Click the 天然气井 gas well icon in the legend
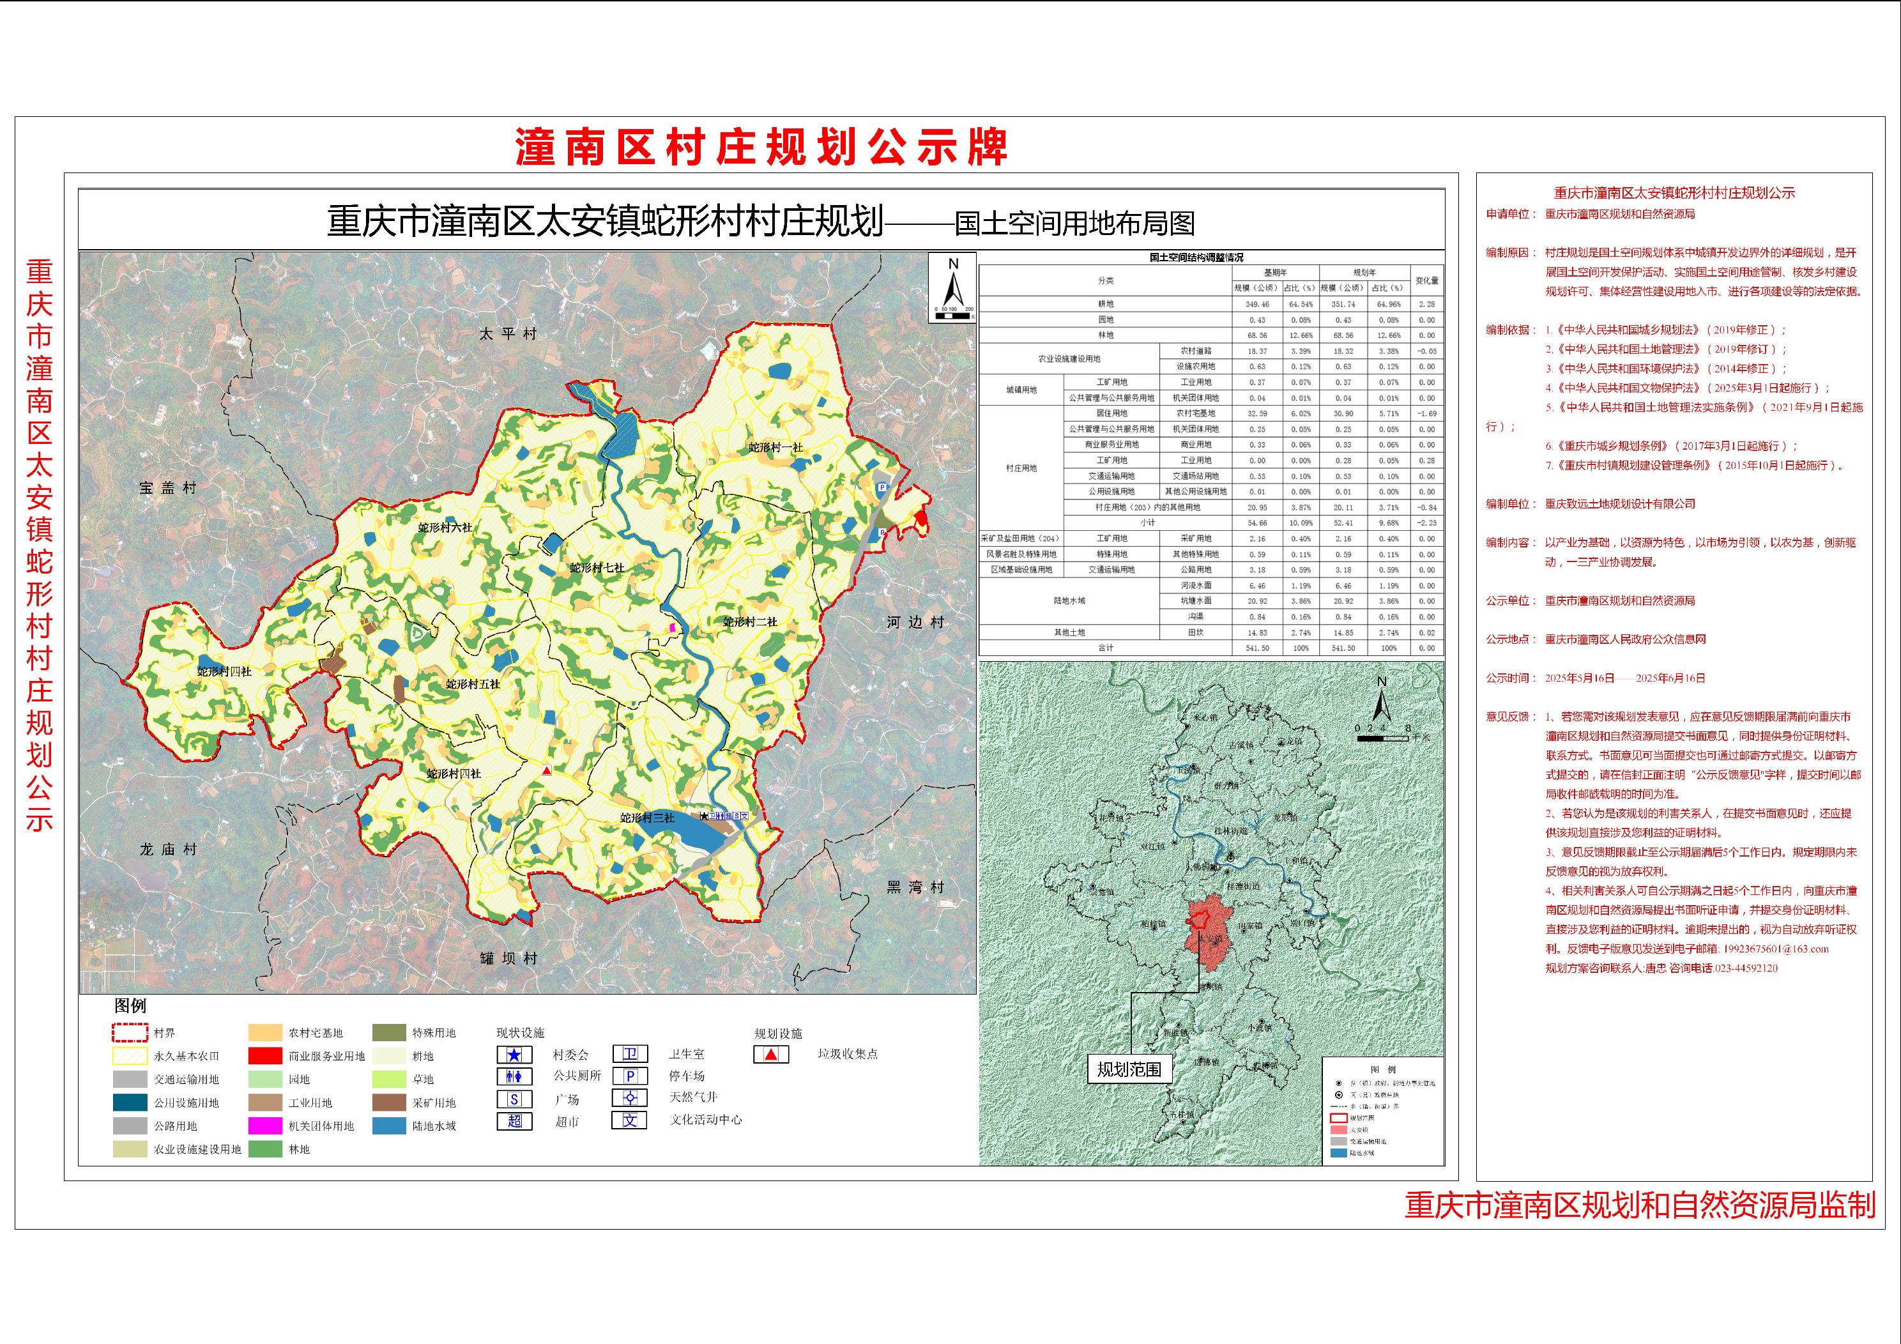 tap(630, 1097)
